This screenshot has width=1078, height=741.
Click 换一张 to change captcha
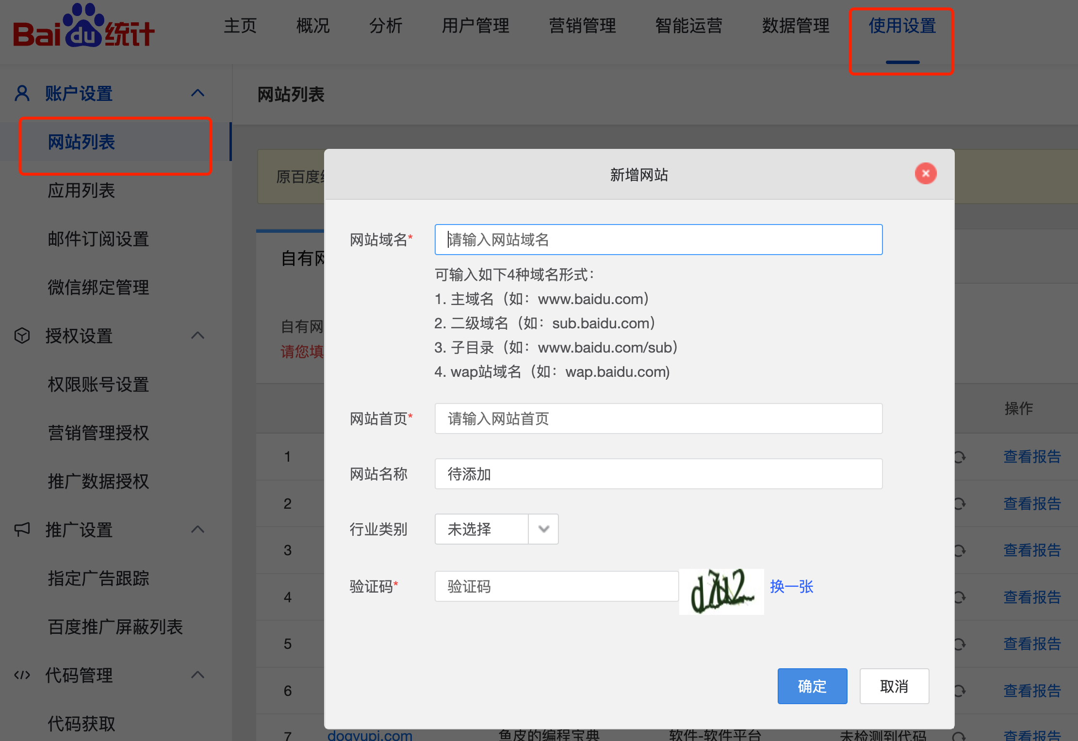(x=791, y=587)
